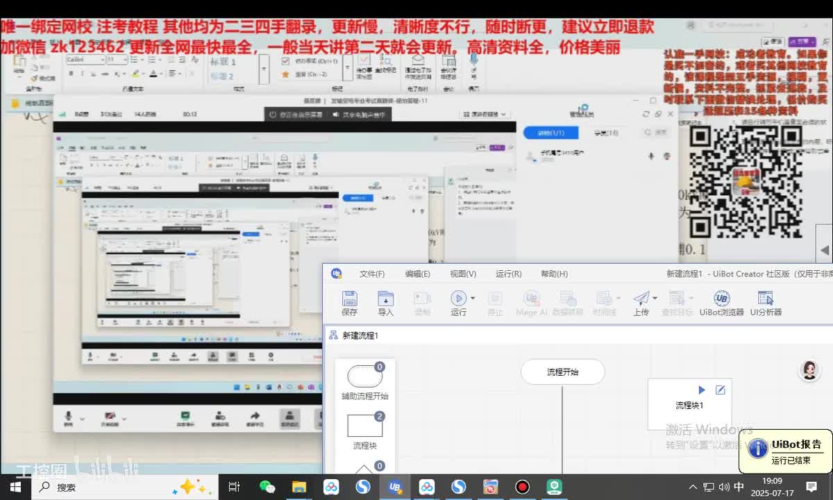Switch the 中 input method indicator
Image resolution: width=833 pixels, height=500 pixels.
coord(739,487)
